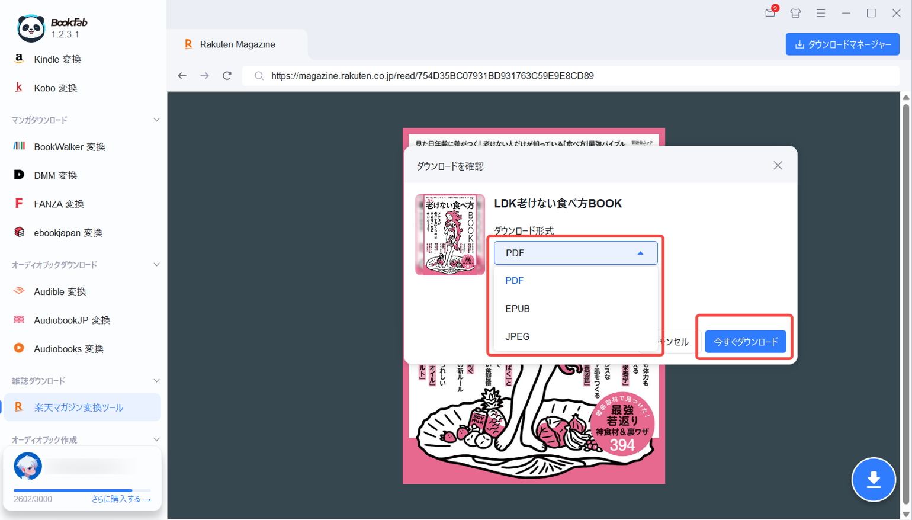Open the Kobo 変換 sidebar item

56,88
